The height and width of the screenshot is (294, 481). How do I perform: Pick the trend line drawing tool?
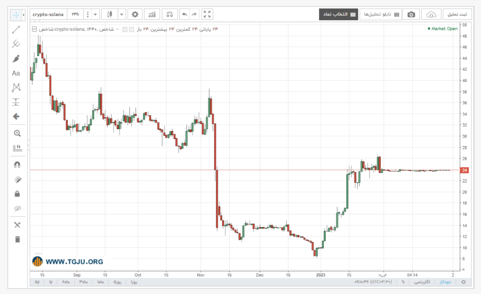(16, 29)
